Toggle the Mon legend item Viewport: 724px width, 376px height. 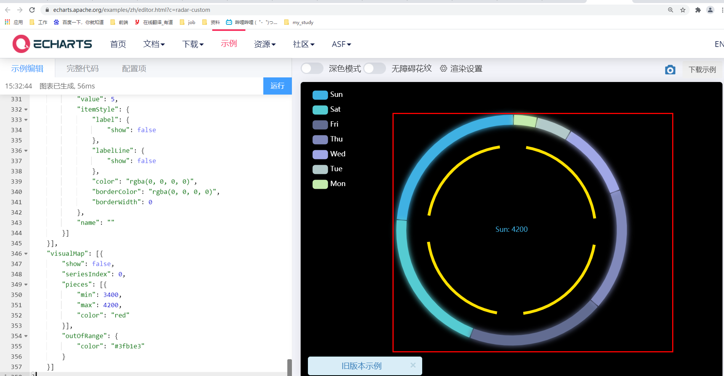tap(329, 184)
